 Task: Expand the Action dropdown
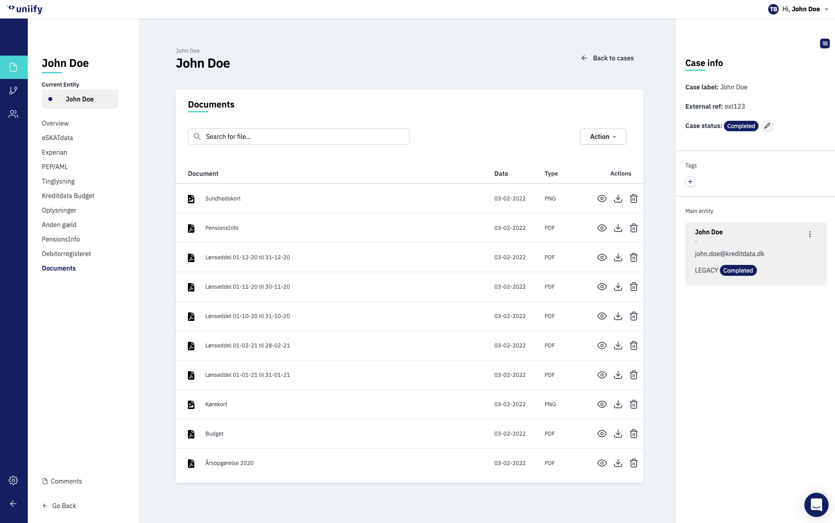pos(603,136)
